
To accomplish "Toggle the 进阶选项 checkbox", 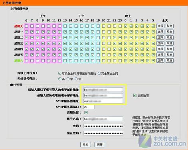I will coord(135,95).
